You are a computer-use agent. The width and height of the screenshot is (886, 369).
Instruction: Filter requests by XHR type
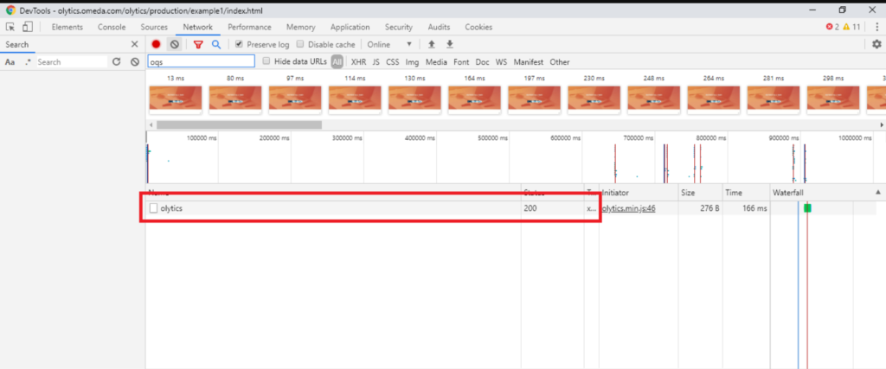pyautogui.click(x=357, y=62)
